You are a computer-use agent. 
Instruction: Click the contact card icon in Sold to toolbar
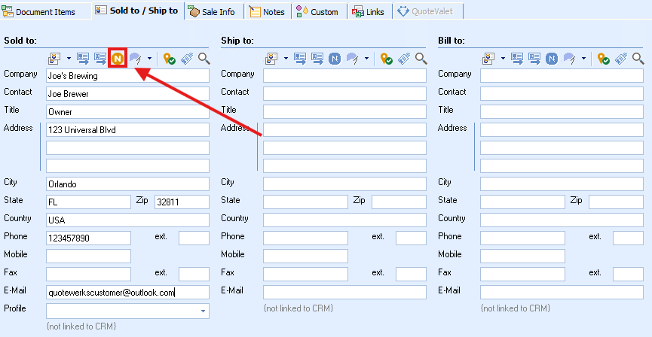pos(55,58)
